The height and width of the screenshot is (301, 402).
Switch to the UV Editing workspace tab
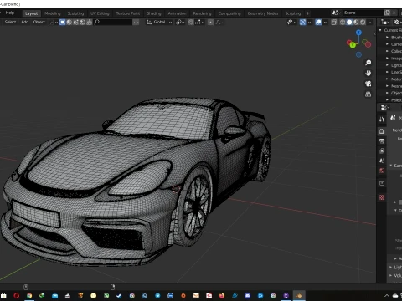coord(100,13)
